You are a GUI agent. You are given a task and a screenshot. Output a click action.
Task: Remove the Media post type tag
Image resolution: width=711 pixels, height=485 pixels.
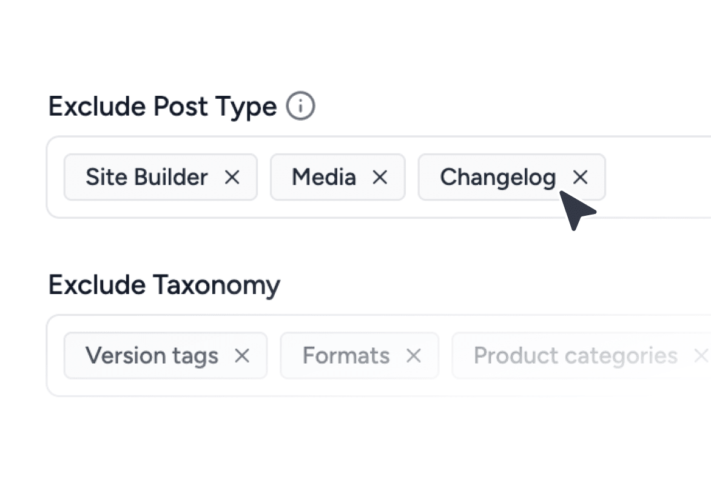coord(380,177)
